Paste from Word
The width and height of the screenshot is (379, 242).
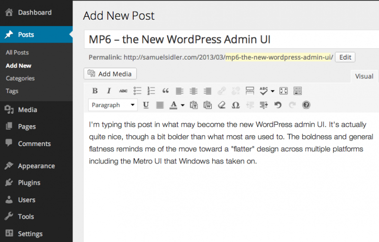208,105
